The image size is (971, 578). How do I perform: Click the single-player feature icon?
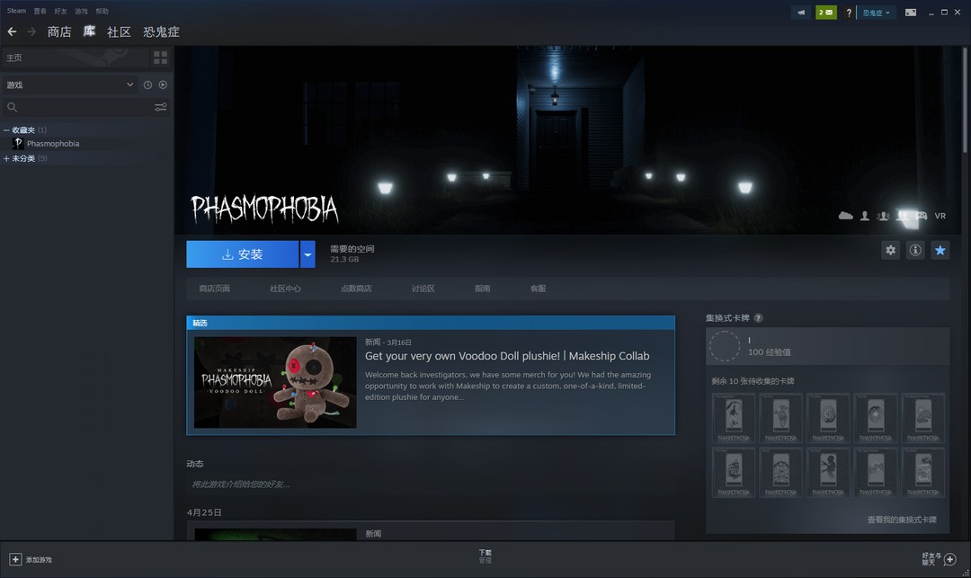coord(865,216)
